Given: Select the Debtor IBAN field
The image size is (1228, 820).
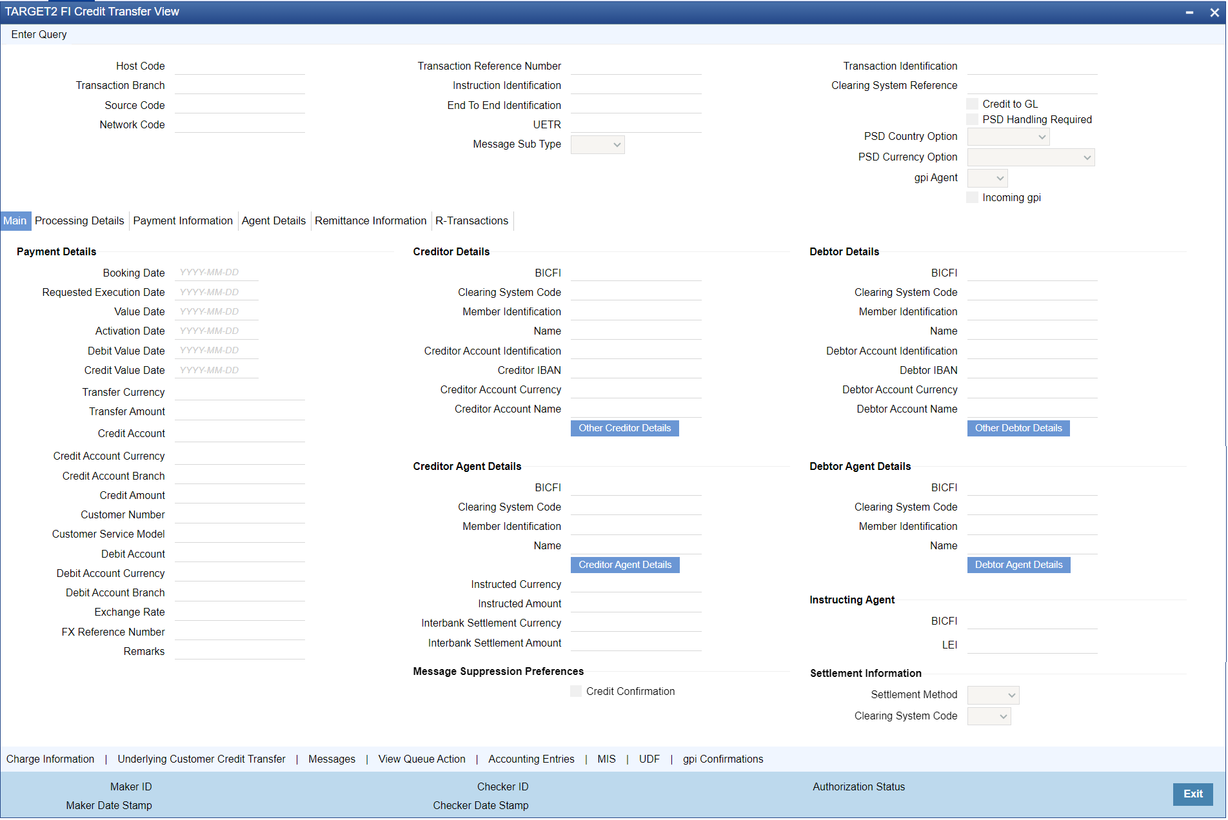Looking at the screenshot, I should coord(1033,370).
